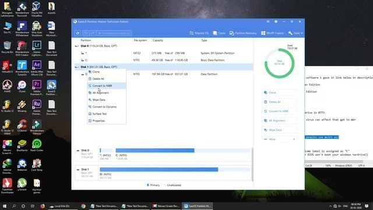Click the disk map vertical scrollbar
The width and height of the screenshot is (373, 210).
(x=252, y=164)
